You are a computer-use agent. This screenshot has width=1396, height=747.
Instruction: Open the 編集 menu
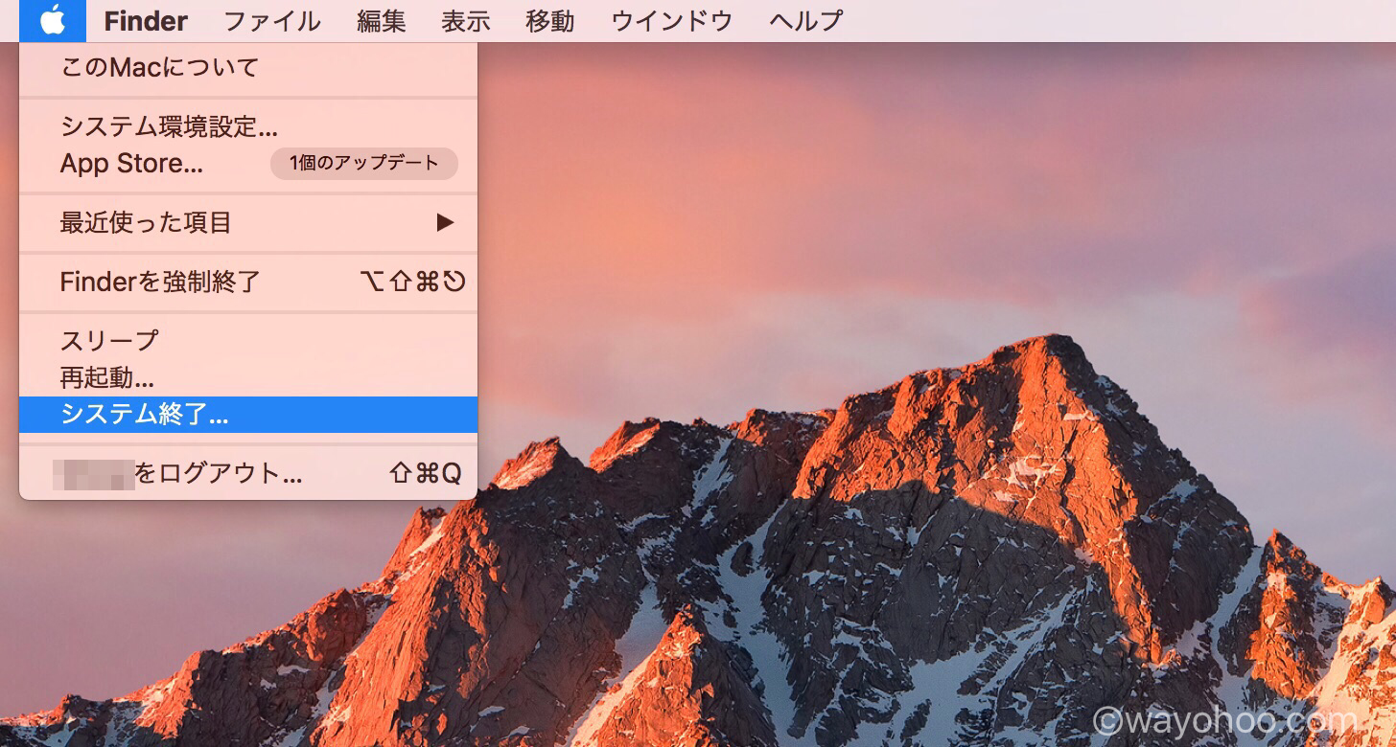coord(382,20)
